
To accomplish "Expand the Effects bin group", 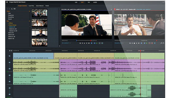I will (8, 23).
